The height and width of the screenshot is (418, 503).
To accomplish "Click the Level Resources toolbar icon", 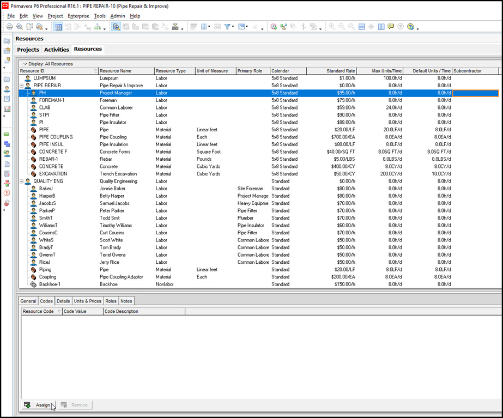I will click(283, 27).
